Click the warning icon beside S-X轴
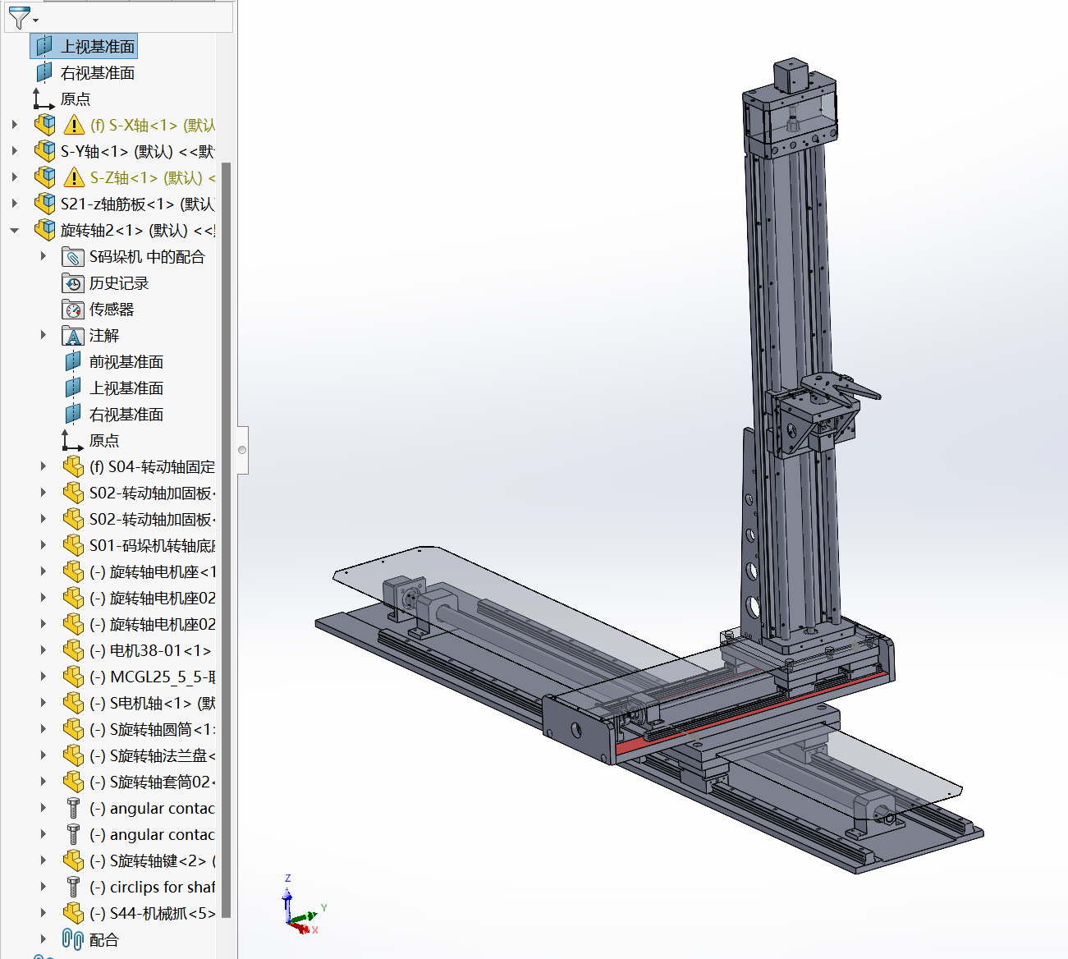The image size is (1068, 959). tap(74, 125)
